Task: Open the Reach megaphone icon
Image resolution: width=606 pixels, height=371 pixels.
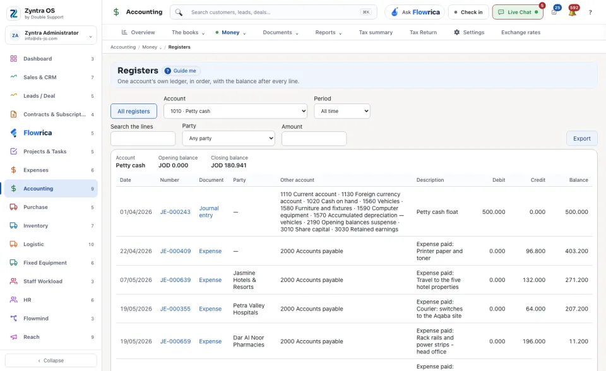Action: pos(13,337)
